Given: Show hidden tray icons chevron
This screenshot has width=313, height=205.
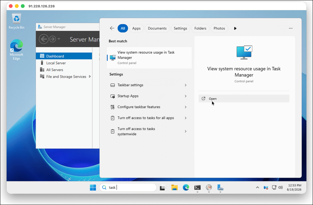Looking at the screenshot, I should pyautogui.click(x=257, y=188).
